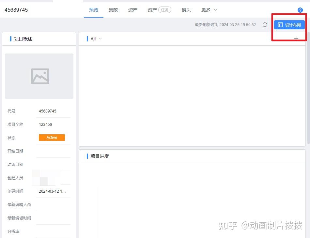Refresh data with the circular arrow icon

point(265,24)
